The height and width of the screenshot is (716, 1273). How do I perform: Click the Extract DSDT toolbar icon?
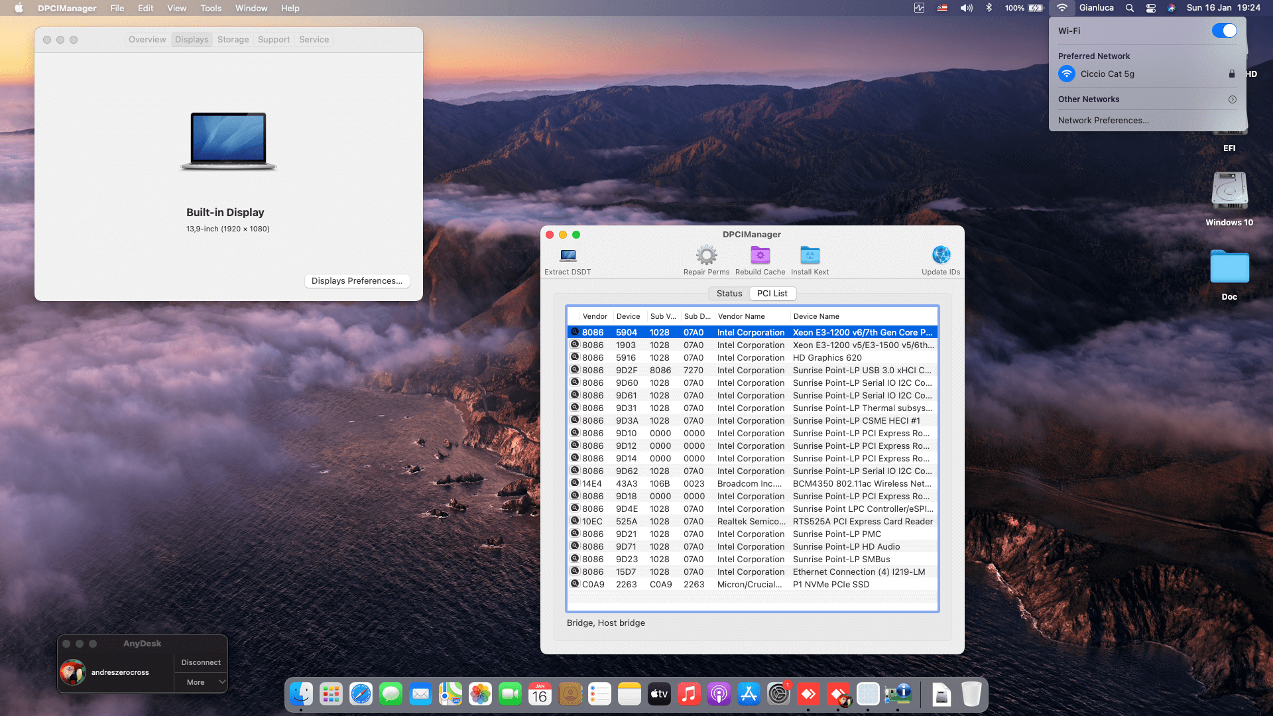click(x=568, y=256)
